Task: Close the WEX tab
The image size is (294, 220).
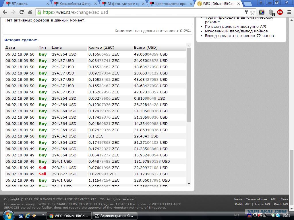Action: click(239, 3)
